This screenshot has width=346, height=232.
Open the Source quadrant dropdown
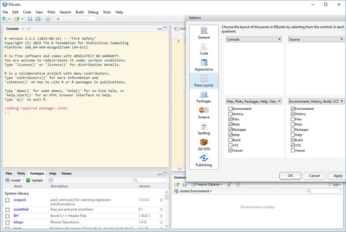[x=316, y=39]
